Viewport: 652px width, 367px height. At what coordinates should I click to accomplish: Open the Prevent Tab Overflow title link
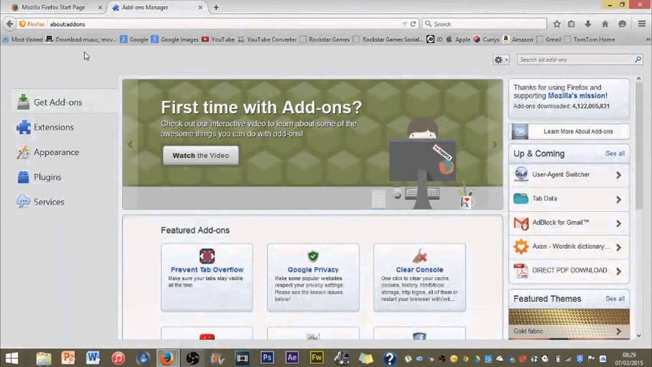coord(207,270)
